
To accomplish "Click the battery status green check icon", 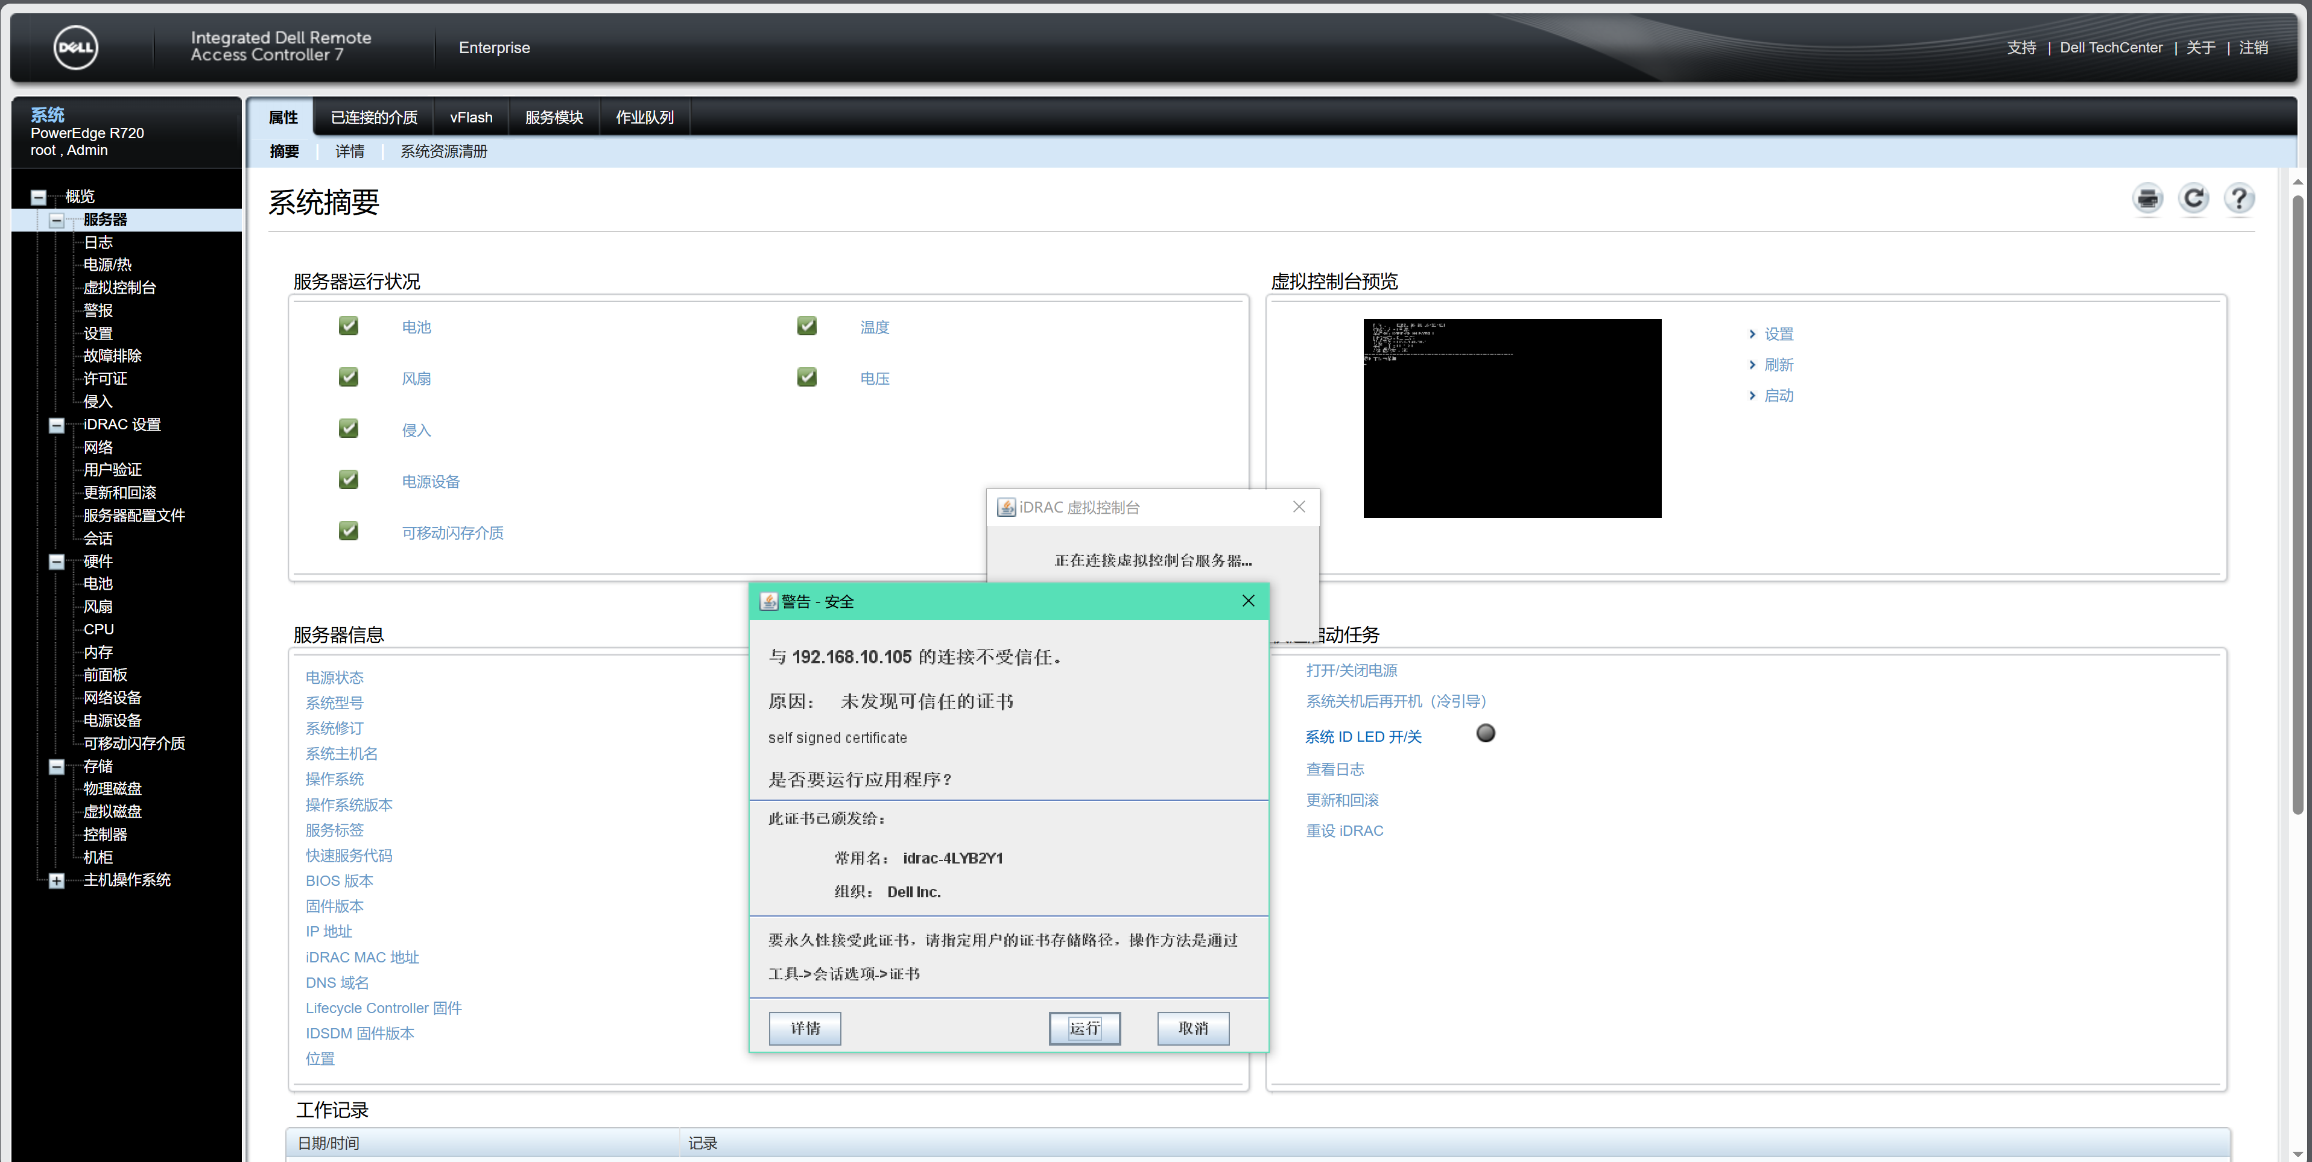I will 348,326.
